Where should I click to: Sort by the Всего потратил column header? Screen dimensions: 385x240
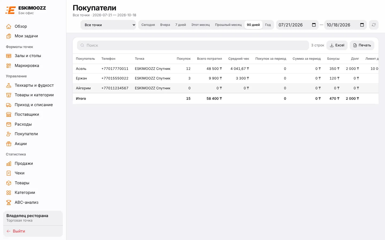click(x=209, y=59)
